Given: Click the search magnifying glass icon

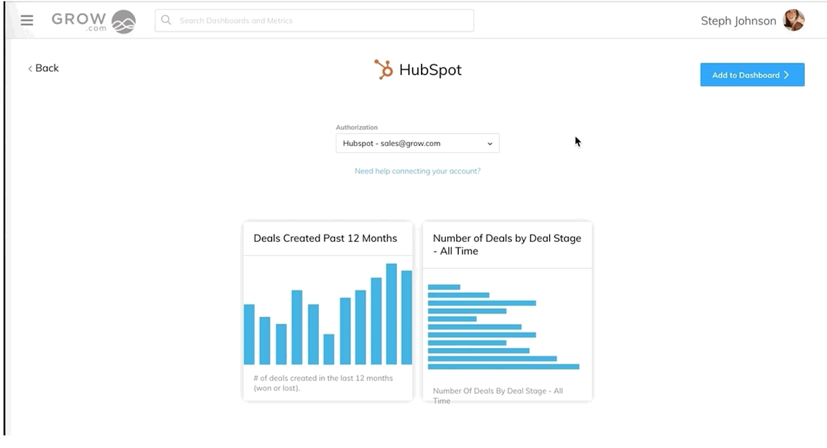Looking at the screenshot, I should (166, 20).
